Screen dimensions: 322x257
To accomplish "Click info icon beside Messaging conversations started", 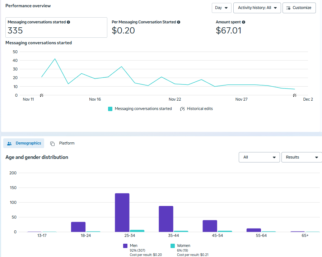I will (x=69, y=22).
